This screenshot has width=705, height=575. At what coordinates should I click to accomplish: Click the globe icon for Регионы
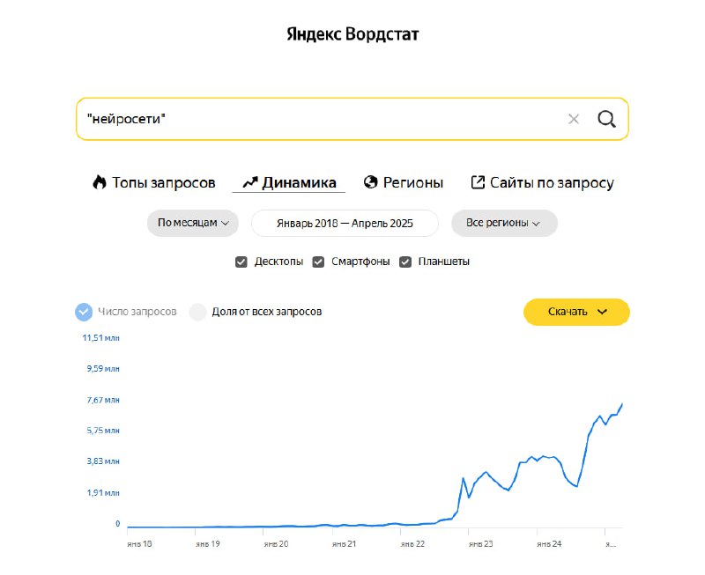tap(370, 182)
